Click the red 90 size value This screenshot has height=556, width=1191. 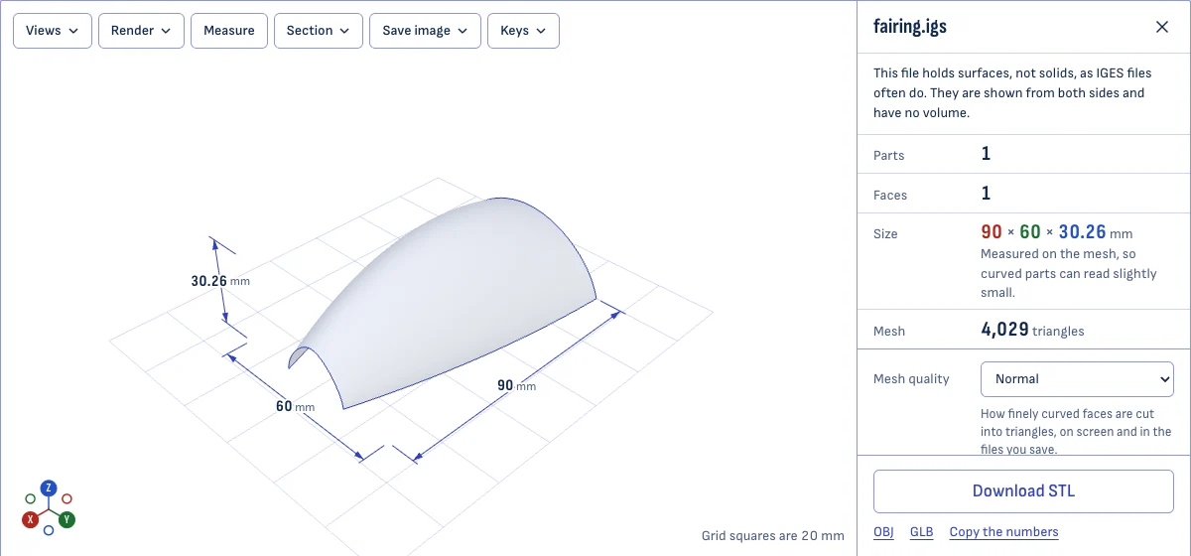point(992,232)
